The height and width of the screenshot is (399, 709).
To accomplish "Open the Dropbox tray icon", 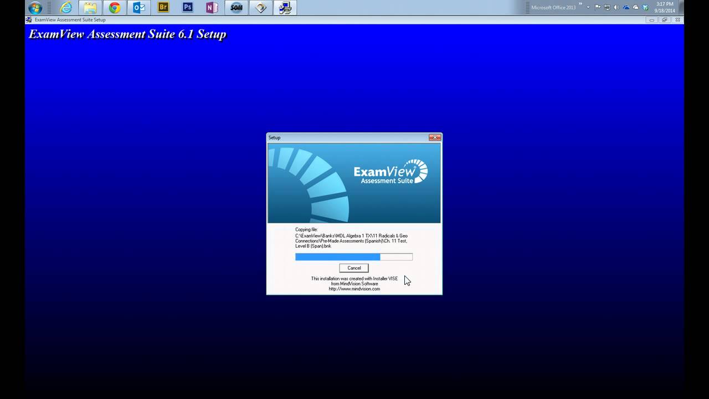I will coord(645,8).
